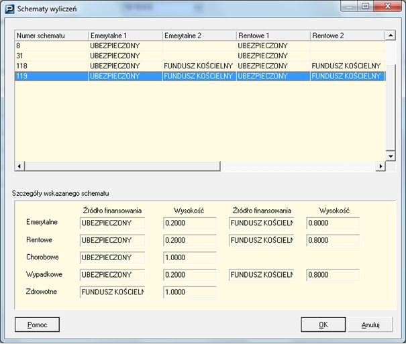Click the Rentowe 1 column header

[x=272, y=35]
